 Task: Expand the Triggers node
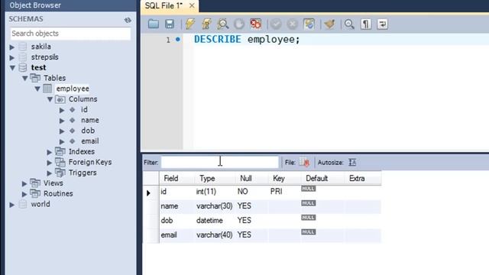[49, 173]
